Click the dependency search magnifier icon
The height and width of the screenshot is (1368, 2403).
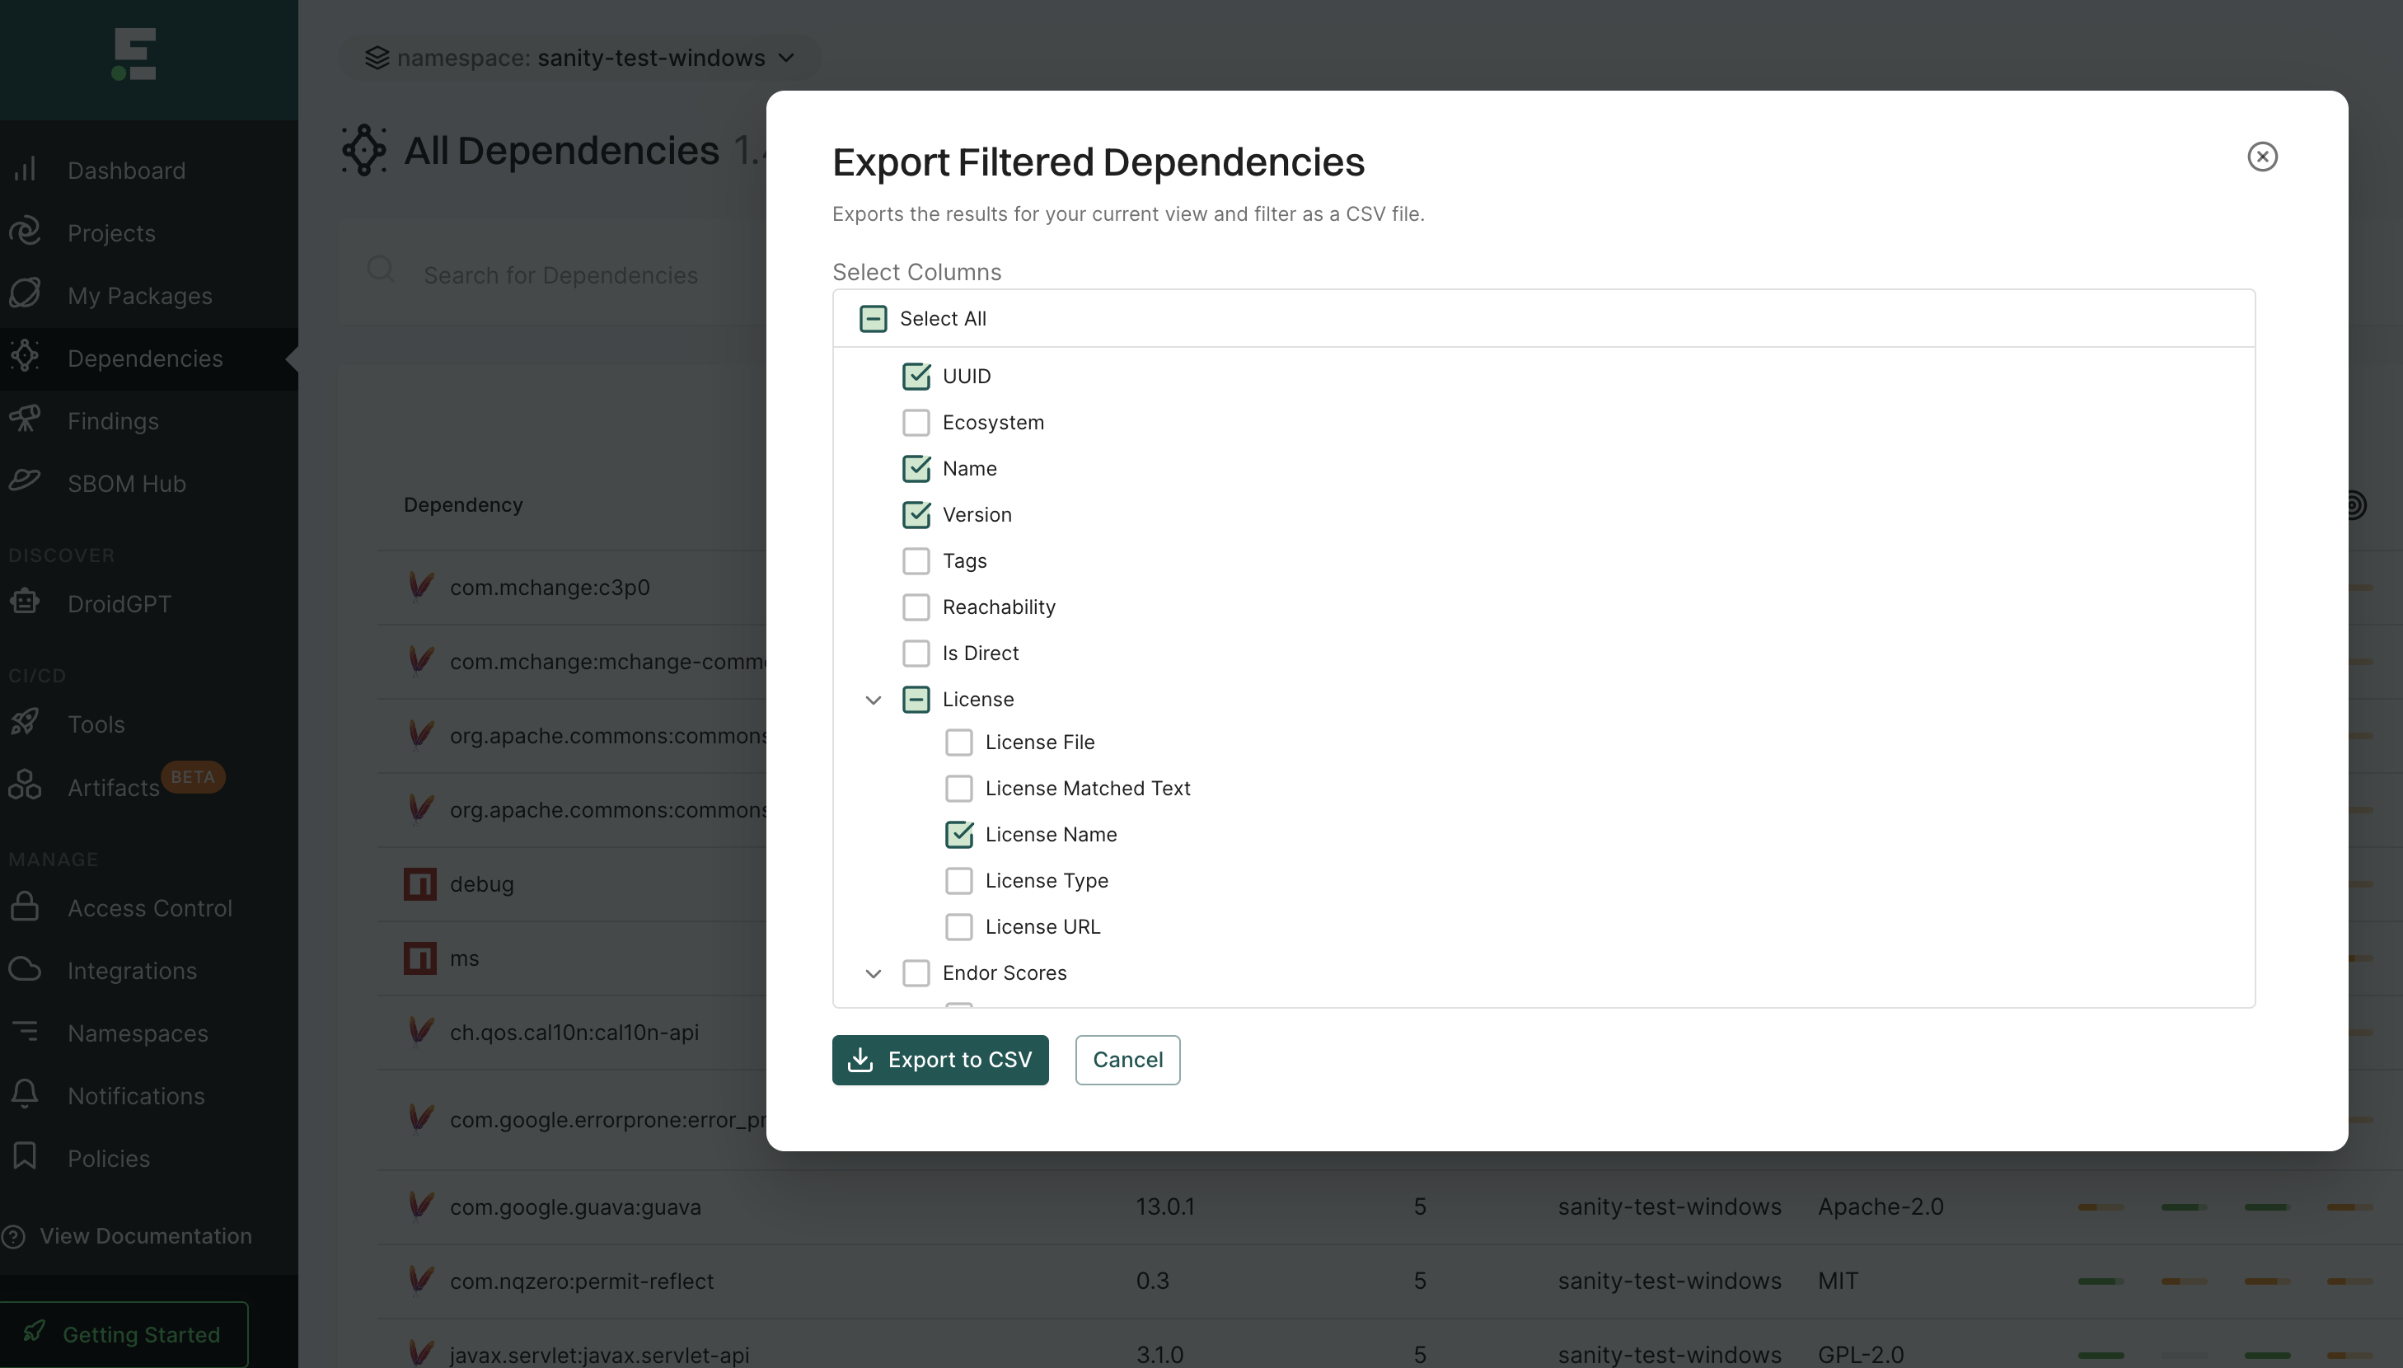point(381,269)
